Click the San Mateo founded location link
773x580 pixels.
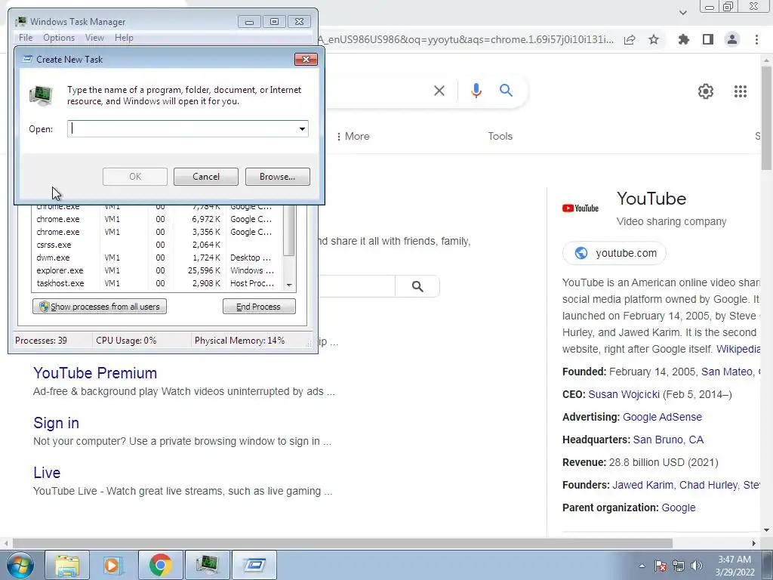[x=727, y=372]
